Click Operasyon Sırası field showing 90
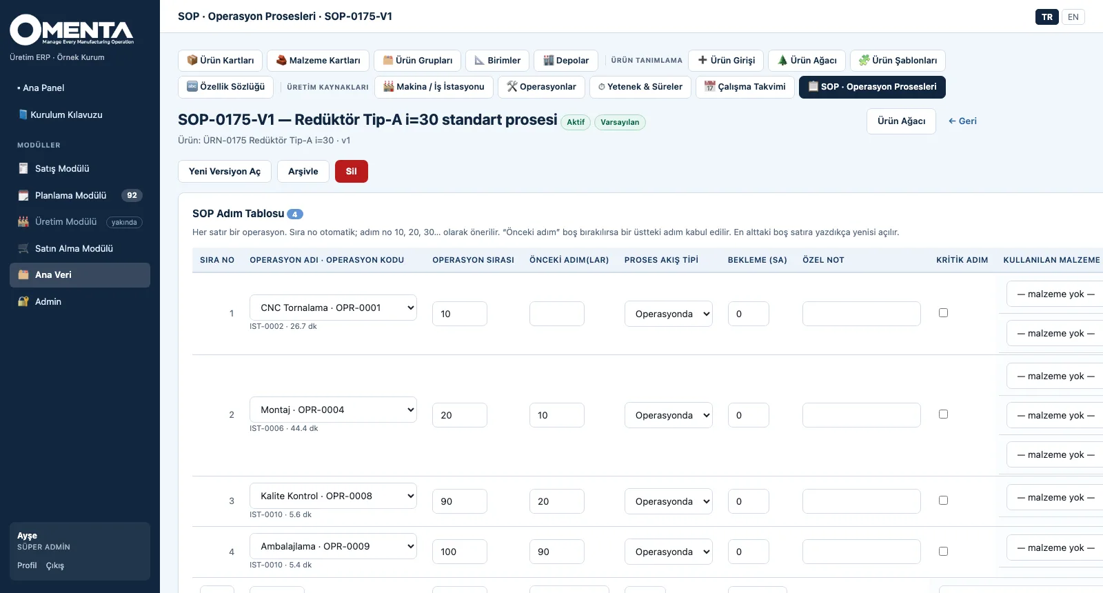This screenshot has width=1103, height=593. pyautogui.click(x=460, y=501)
